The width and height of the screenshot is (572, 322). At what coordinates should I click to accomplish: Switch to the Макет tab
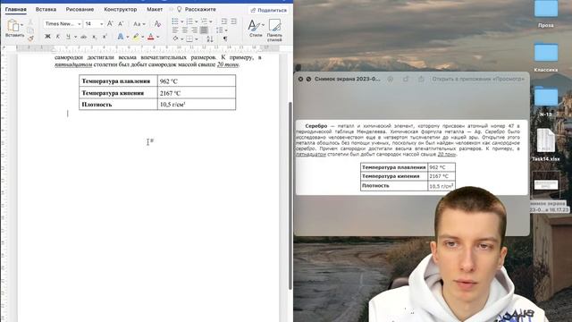point(155,9)
